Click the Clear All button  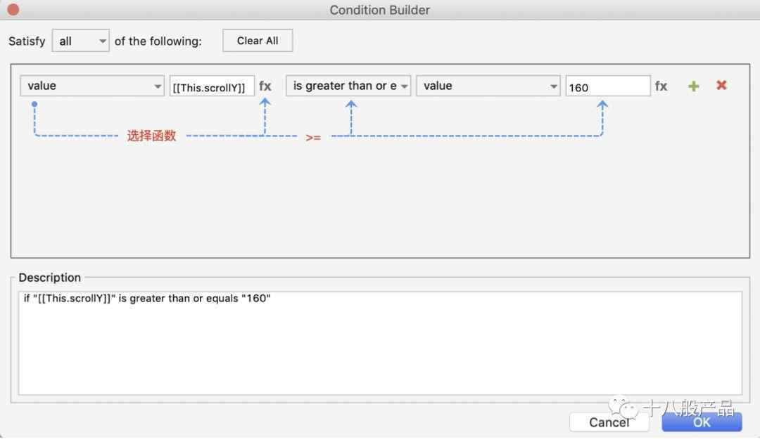258,41
